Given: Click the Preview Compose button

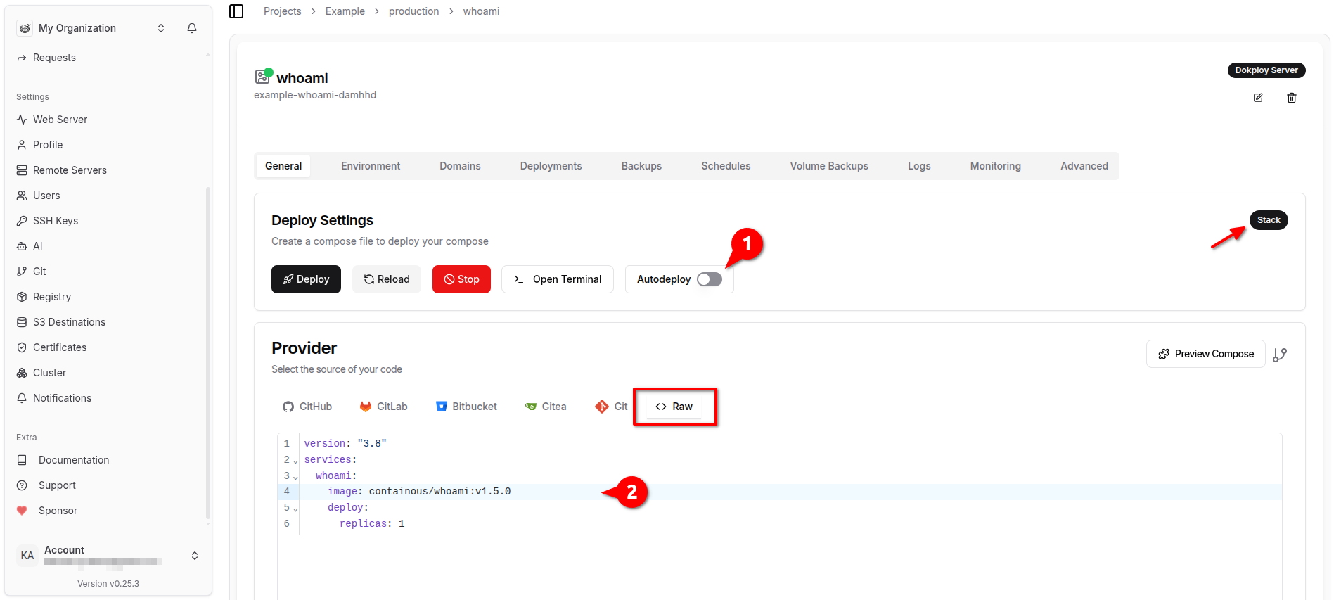Looking at the screenshot, I should [x=1205, y=354].
